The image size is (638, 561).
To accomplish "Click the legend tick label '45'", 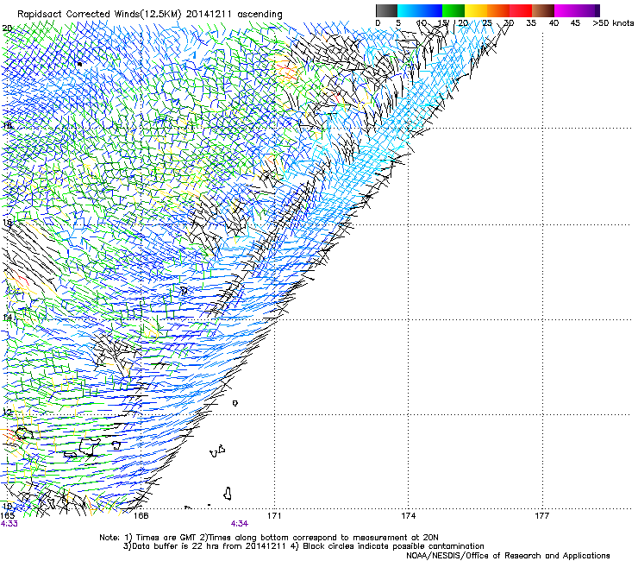I will (x=575, y=22).
